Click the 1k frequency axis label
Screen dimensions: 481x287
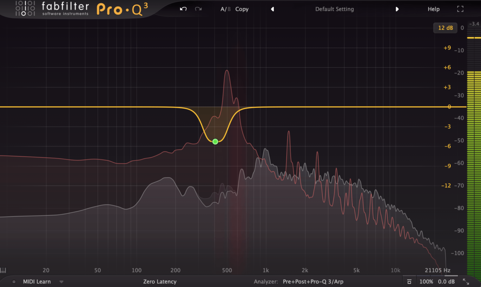point(266,270)
